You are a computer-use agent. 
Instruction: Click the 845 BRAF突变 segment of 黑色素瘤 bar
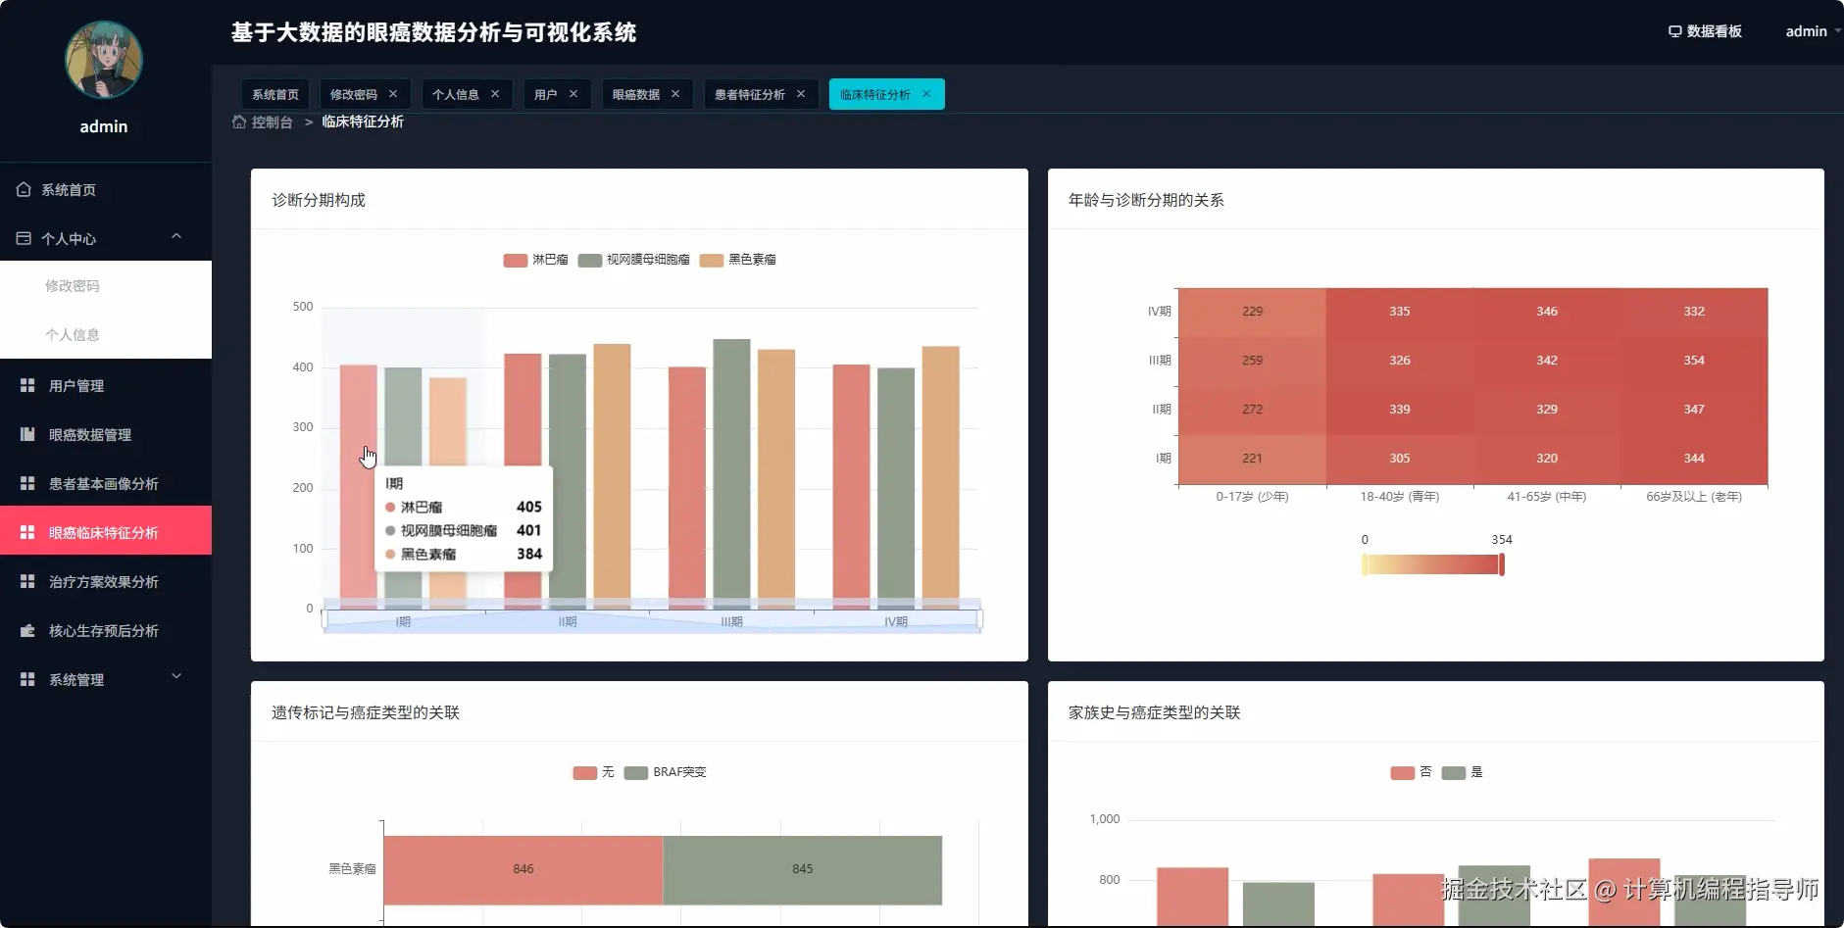click(803, 870)
